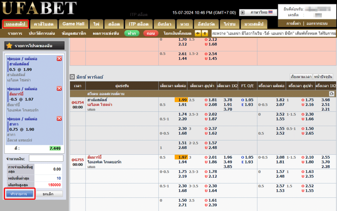This screenshot has width=337, height=211.
Task: Collapse the มิกซ์ พาร์เลย์ section icon
Action: (x=72, y=77)
